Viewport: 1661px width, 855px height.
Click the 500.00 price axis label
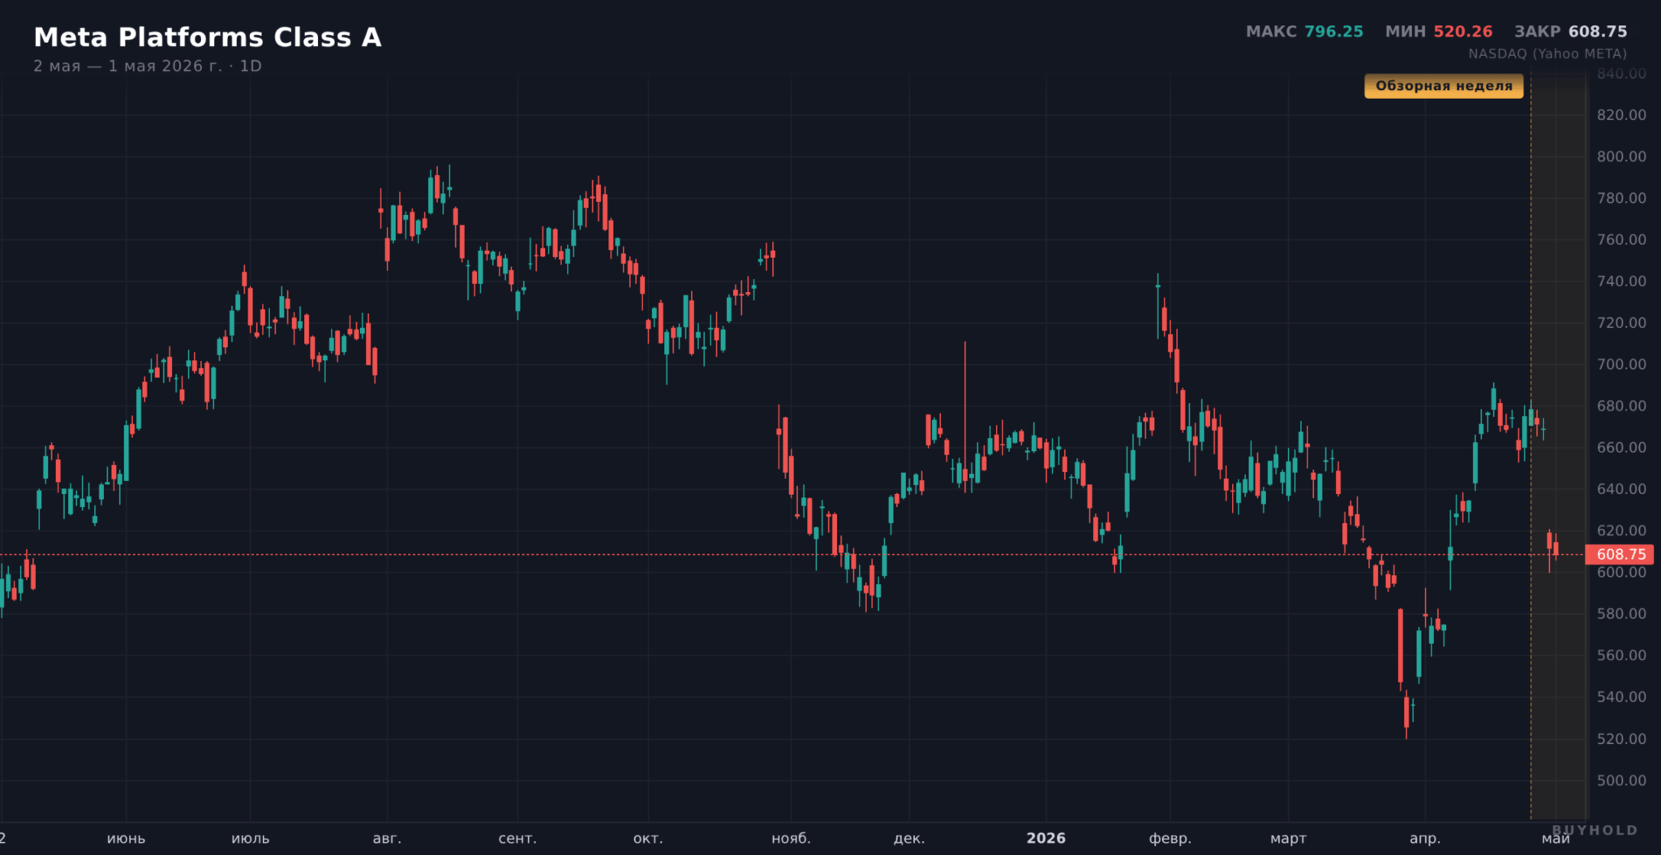[x=1621, y=780]
